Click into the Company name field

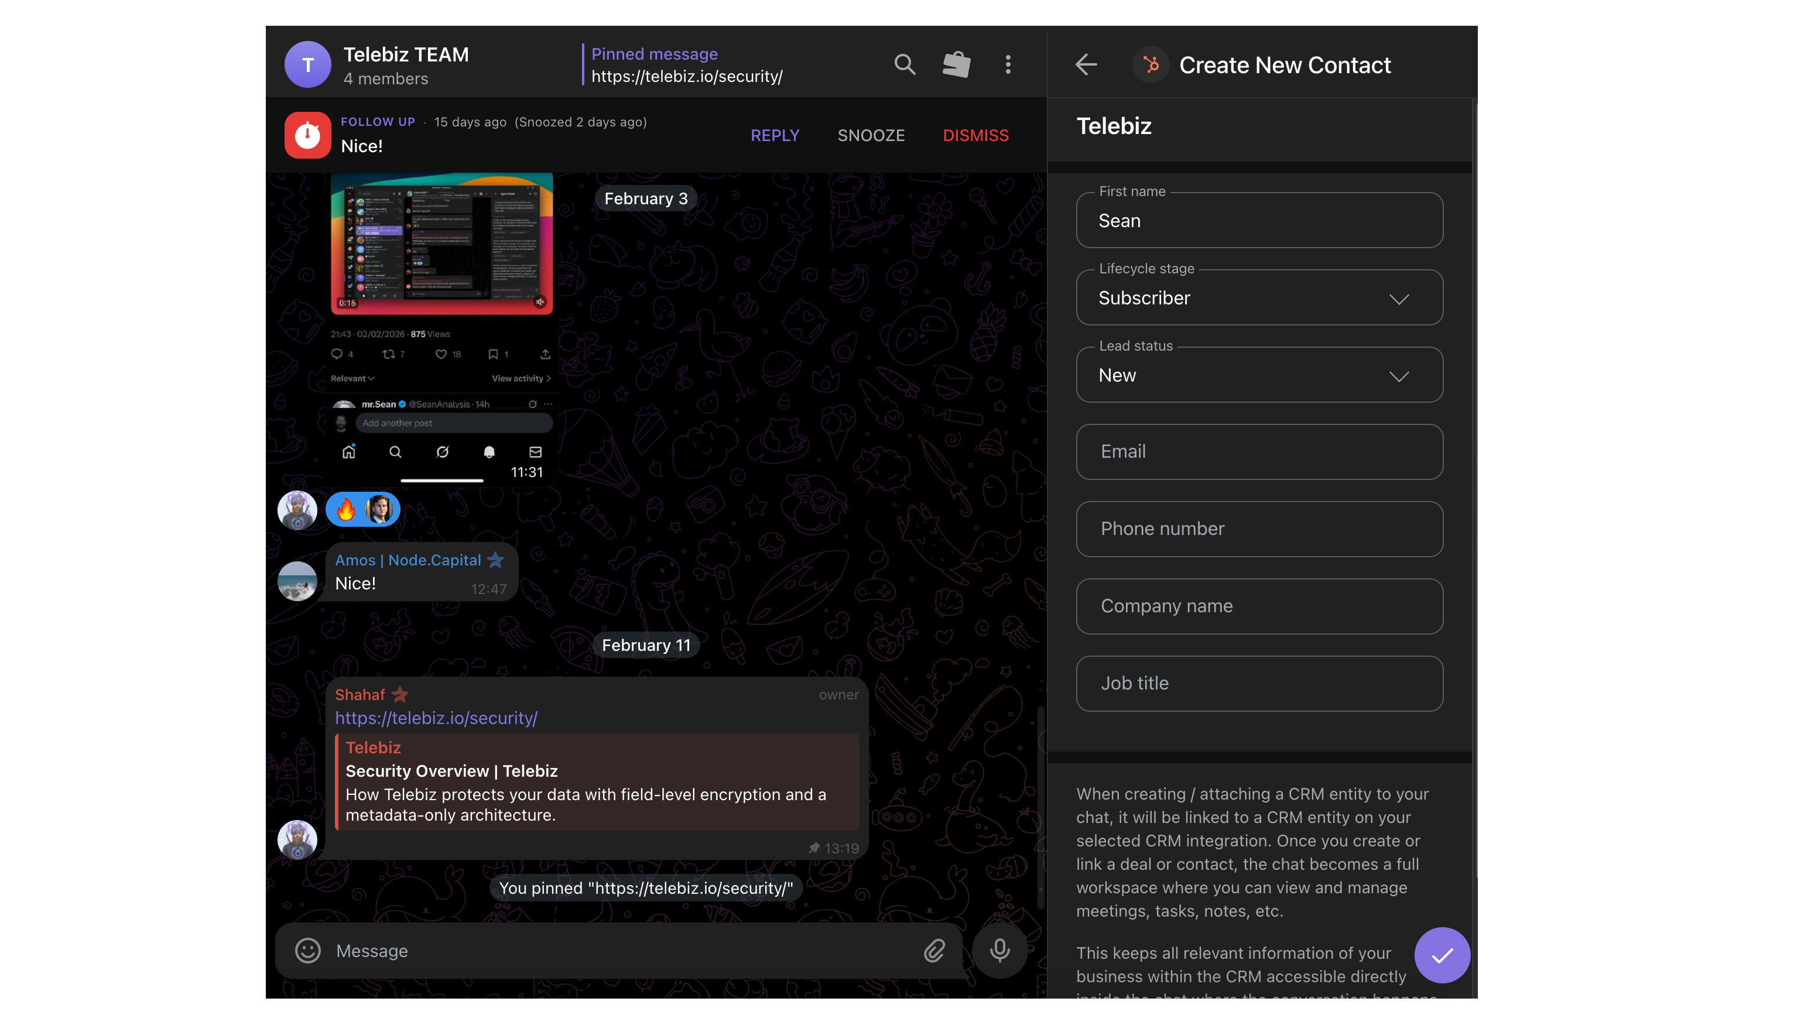[1259, 606]
